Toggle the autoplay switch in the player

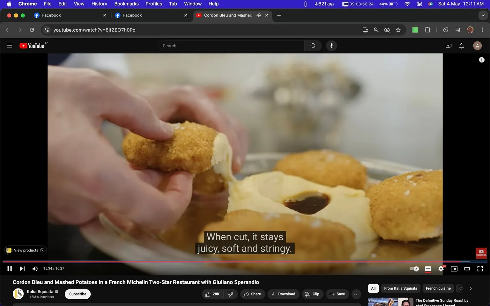414,268
